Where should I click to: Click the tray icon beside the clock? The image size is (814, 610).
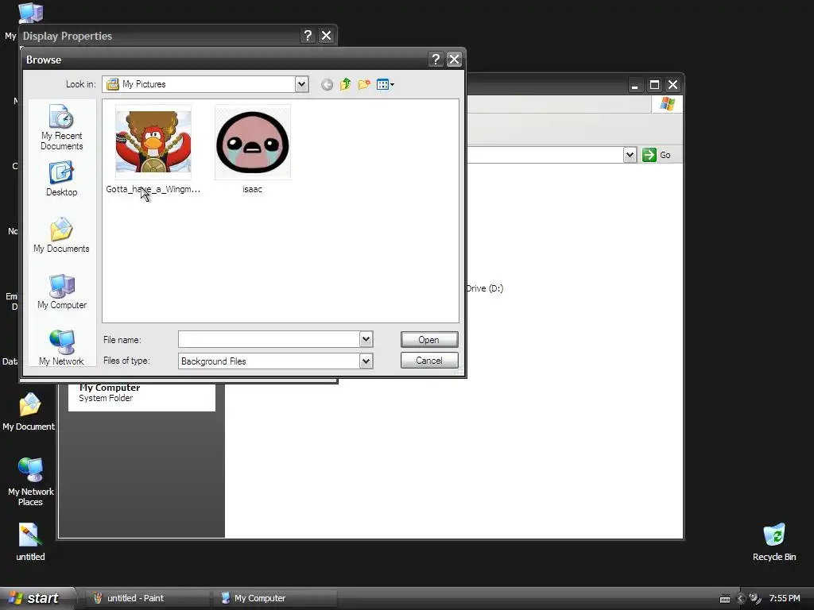[x=755, y=599]
